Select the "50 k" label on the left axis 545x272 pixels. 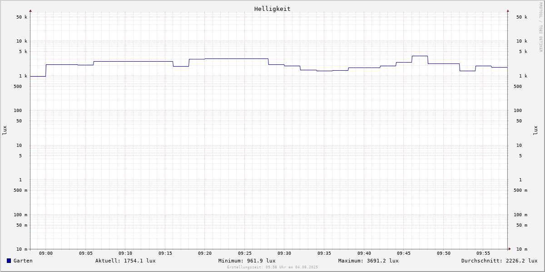click(x=22, y=17)
